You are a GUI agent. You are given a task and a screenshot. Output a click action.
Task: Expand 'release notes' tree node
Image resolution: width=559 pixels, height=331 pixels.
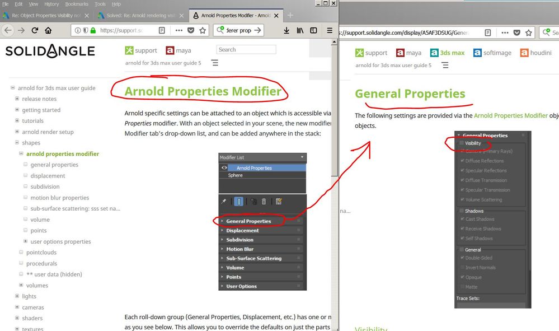(x=17, y=99)
